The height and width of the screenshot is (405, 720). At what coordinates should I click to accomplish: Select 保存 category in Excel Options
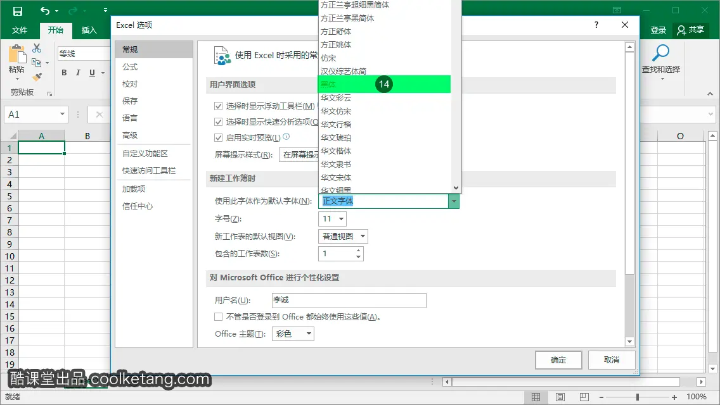click(154, 101)
